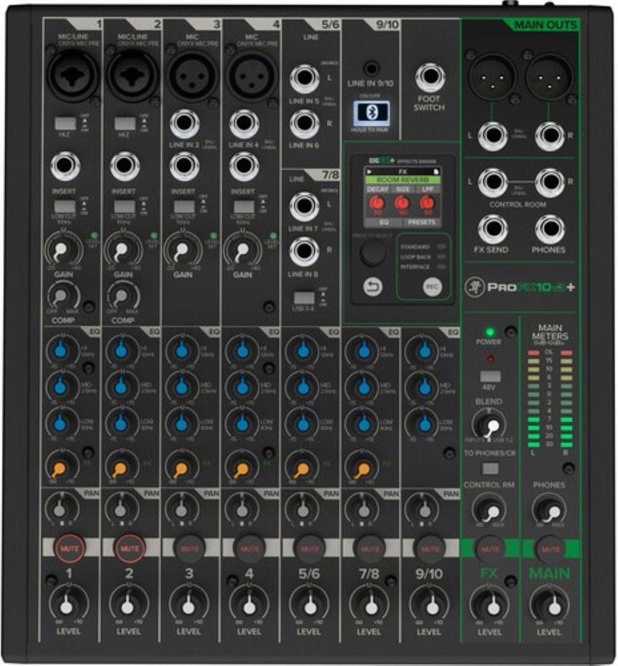This screenshot has height=666, width=618.
Task: Click channel 1 HI EQ knob
Action: (x=62, y=351)
